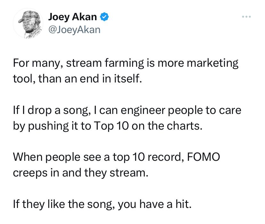This screenshot has height=224, width=265.
Task: Open the three-dot more options menu
Action: tap(246, 17)
